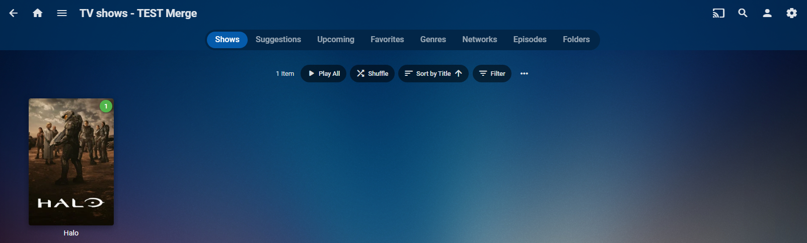Screen dimensions: 807x243
Task: Select the Shows tab
Action: pos(227,40)
